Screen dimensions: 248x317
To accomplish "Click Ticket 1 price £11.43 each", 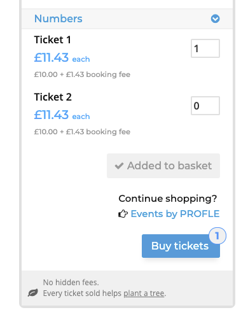I will (62, 57).
